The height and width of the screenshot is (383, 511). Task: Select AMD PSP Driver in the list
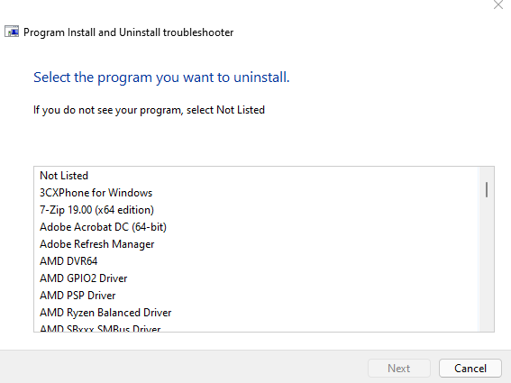[256, 296]
